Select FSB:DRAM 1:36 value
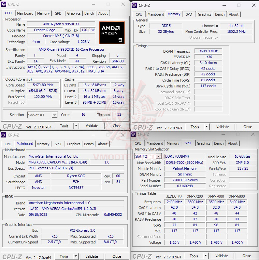The width and height of the screenshot is (259, 260). [x=208, y=57]
